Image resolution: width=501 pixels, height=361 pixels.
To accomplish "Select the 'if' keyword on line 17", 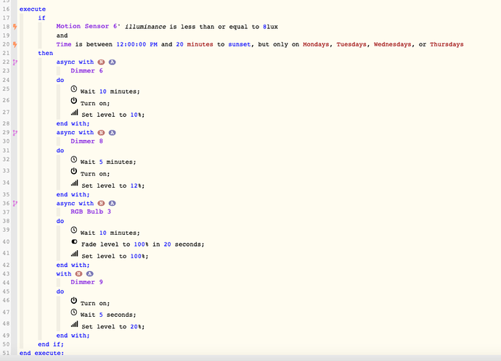I will tap(42, 18).
